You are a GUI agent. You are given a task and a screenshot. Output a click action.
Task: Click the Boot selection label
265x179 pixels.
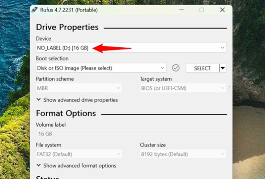point(52,59)
